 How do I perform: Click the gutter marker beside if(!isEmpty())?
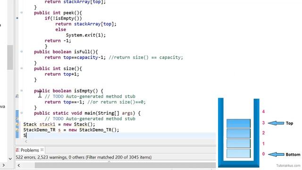coord(17,18)
